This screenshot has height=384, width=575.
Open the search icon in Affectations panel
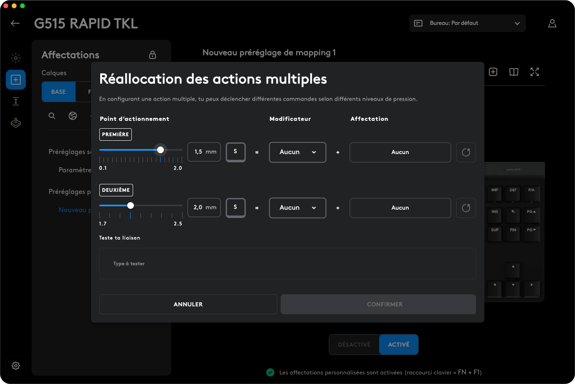coord(52,116)
